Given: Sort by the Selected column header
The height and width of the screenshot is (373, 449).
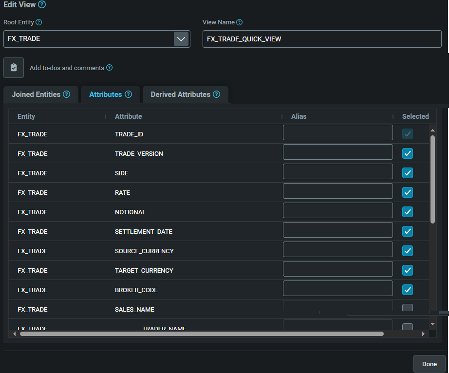Looking at the screenshot, I should (415, 116).
